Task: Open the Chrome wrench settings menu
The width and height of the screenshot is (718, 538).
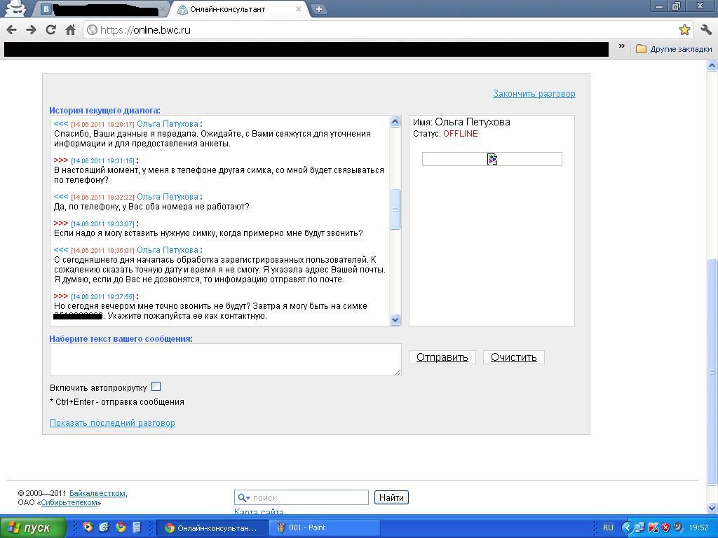Action: (x=706, y=29)
